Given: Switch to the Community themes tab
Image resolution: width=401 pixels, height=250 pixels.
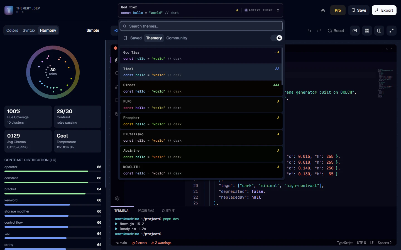Looking at the screenshot, I should [x=177, y=38].
